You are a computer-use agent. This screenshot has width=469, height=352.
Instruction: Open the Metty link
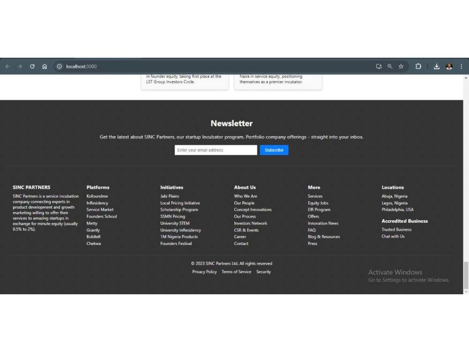92,223
